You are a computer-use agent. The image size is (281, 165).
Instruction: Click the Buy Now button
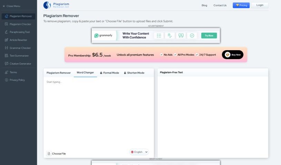(233, 55)
